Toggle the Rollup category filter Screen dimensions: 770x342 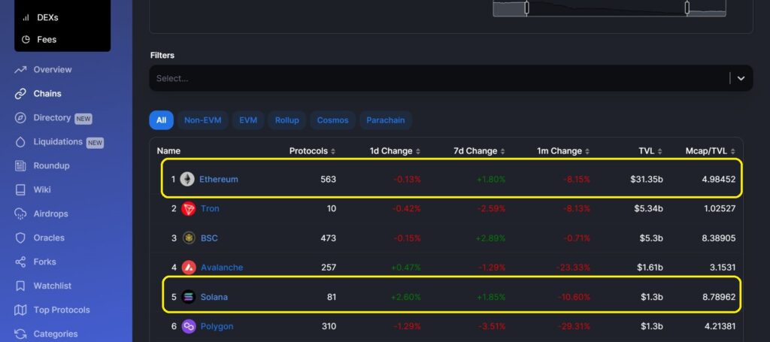point(286,120)
